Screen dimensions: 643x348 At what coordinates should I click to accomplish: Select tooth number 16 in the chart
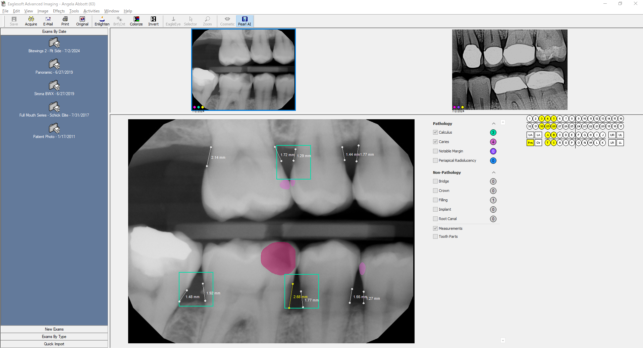[621, 119]
